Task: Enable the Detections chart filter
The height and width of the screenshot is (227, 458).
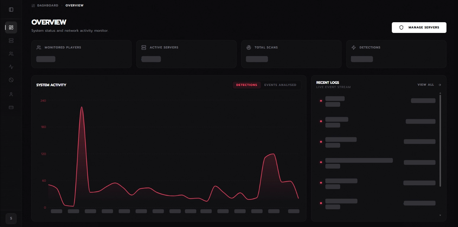Action: pyautogui.click(x=247, y=85)
